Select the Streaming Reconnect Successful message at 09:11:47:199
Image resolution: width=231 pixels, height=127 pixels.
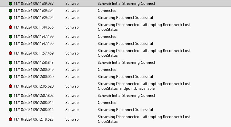point(126,44)
